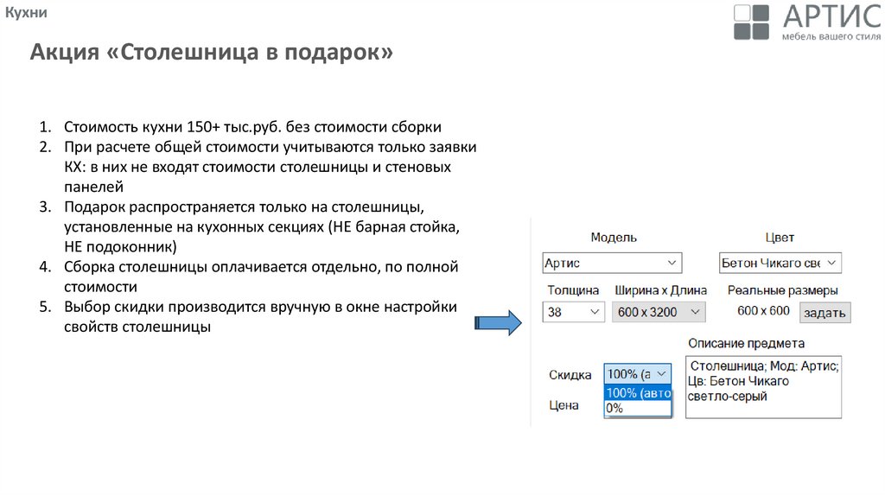Image resolution: width=885 pixels, height=496 pixels.
Task: Click the Скидка combo box arrow
Action: (661, 374)
